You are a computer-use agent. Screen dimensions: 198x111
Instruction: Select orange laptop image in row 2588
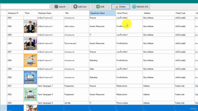point(30,60)
